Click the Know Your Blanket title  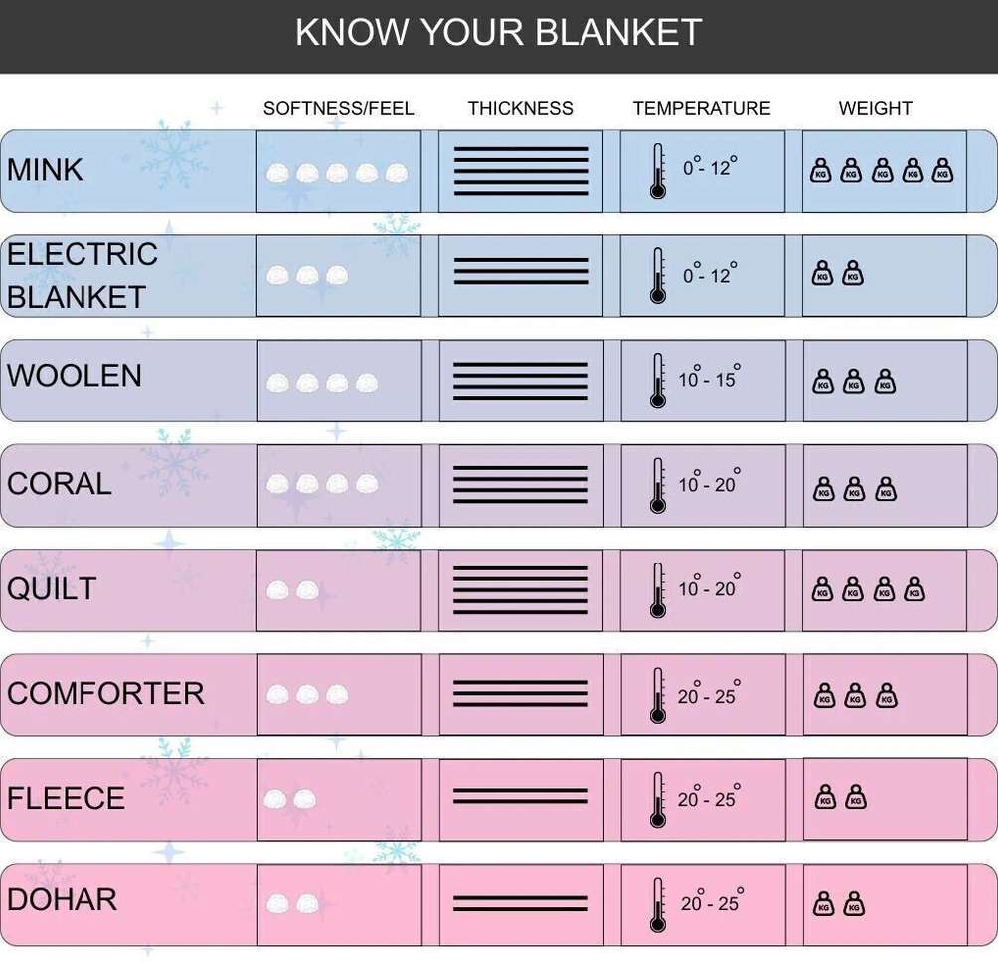[499, 33]
